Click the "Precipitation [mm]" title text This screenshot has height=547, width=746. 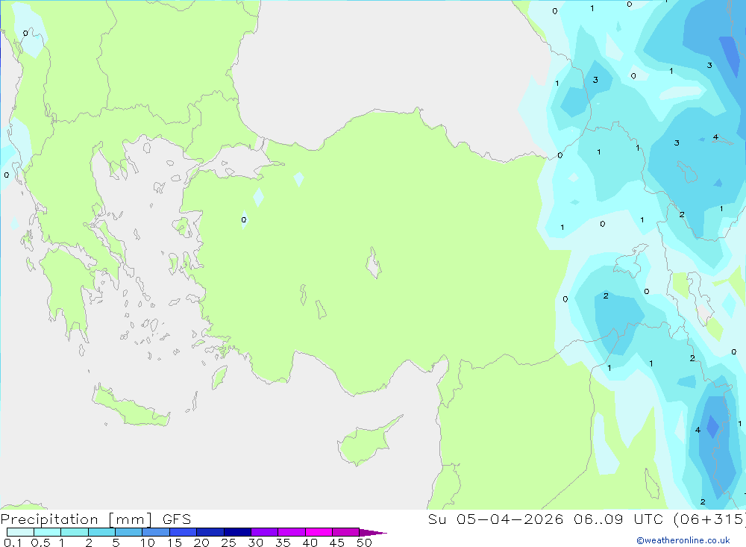(x=77, y=519)
